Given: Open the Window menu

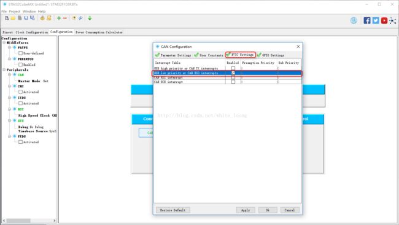Looking at the screenshot, I should tap(29, 12).
